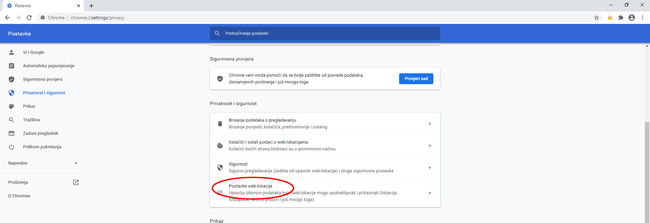Open the profile avatar icon
The width and height of the screenshot is (650, 223).
click(631, 17)
